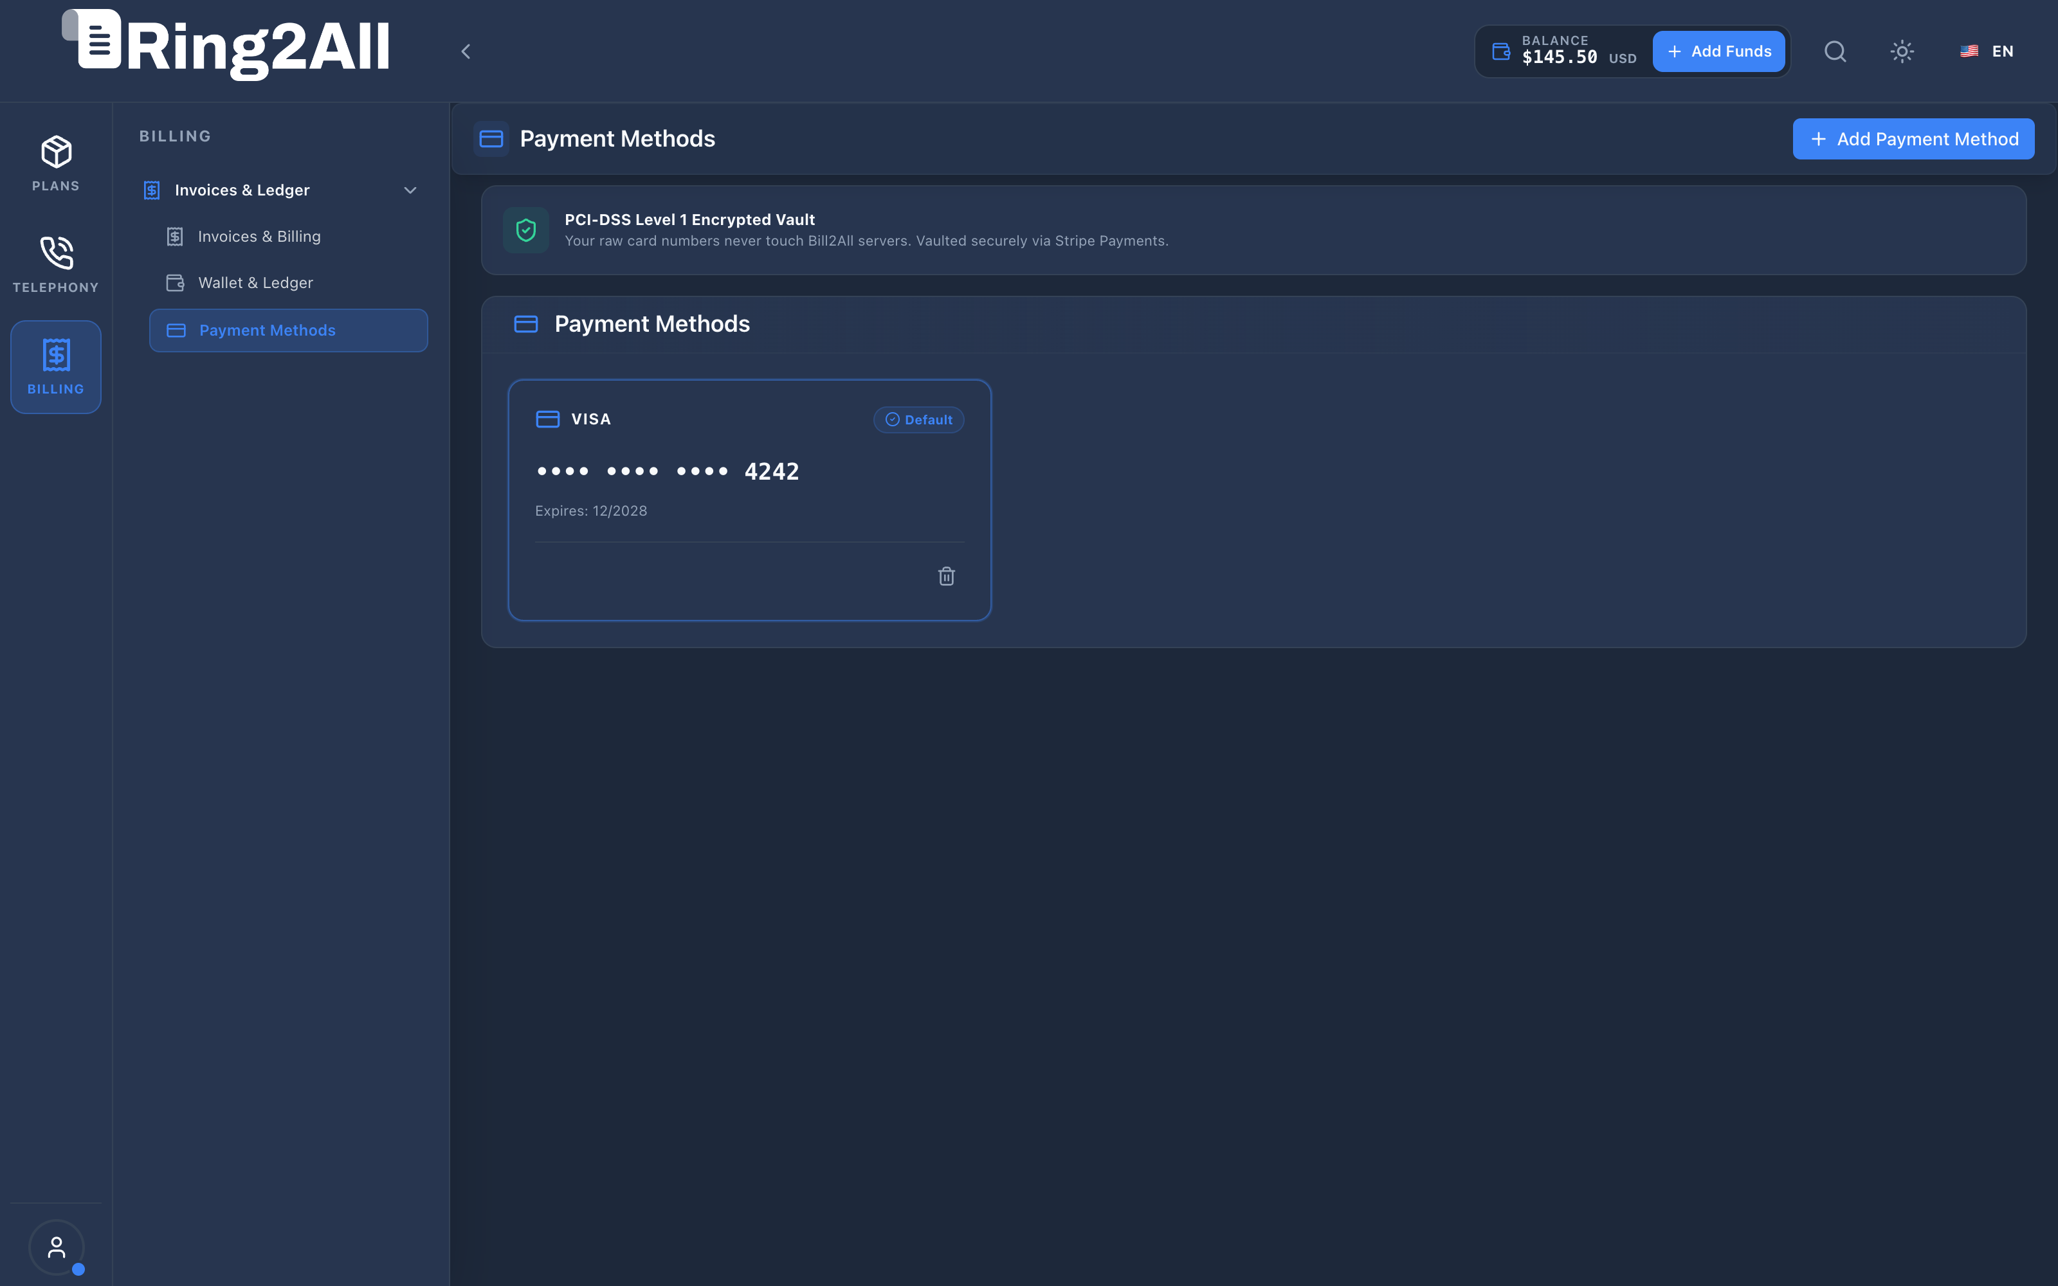Click the card icon next to VISA
Image resolution: width=2058 pixels, height=1286 pixels.
pyautogui.click(x=548, y=419)
